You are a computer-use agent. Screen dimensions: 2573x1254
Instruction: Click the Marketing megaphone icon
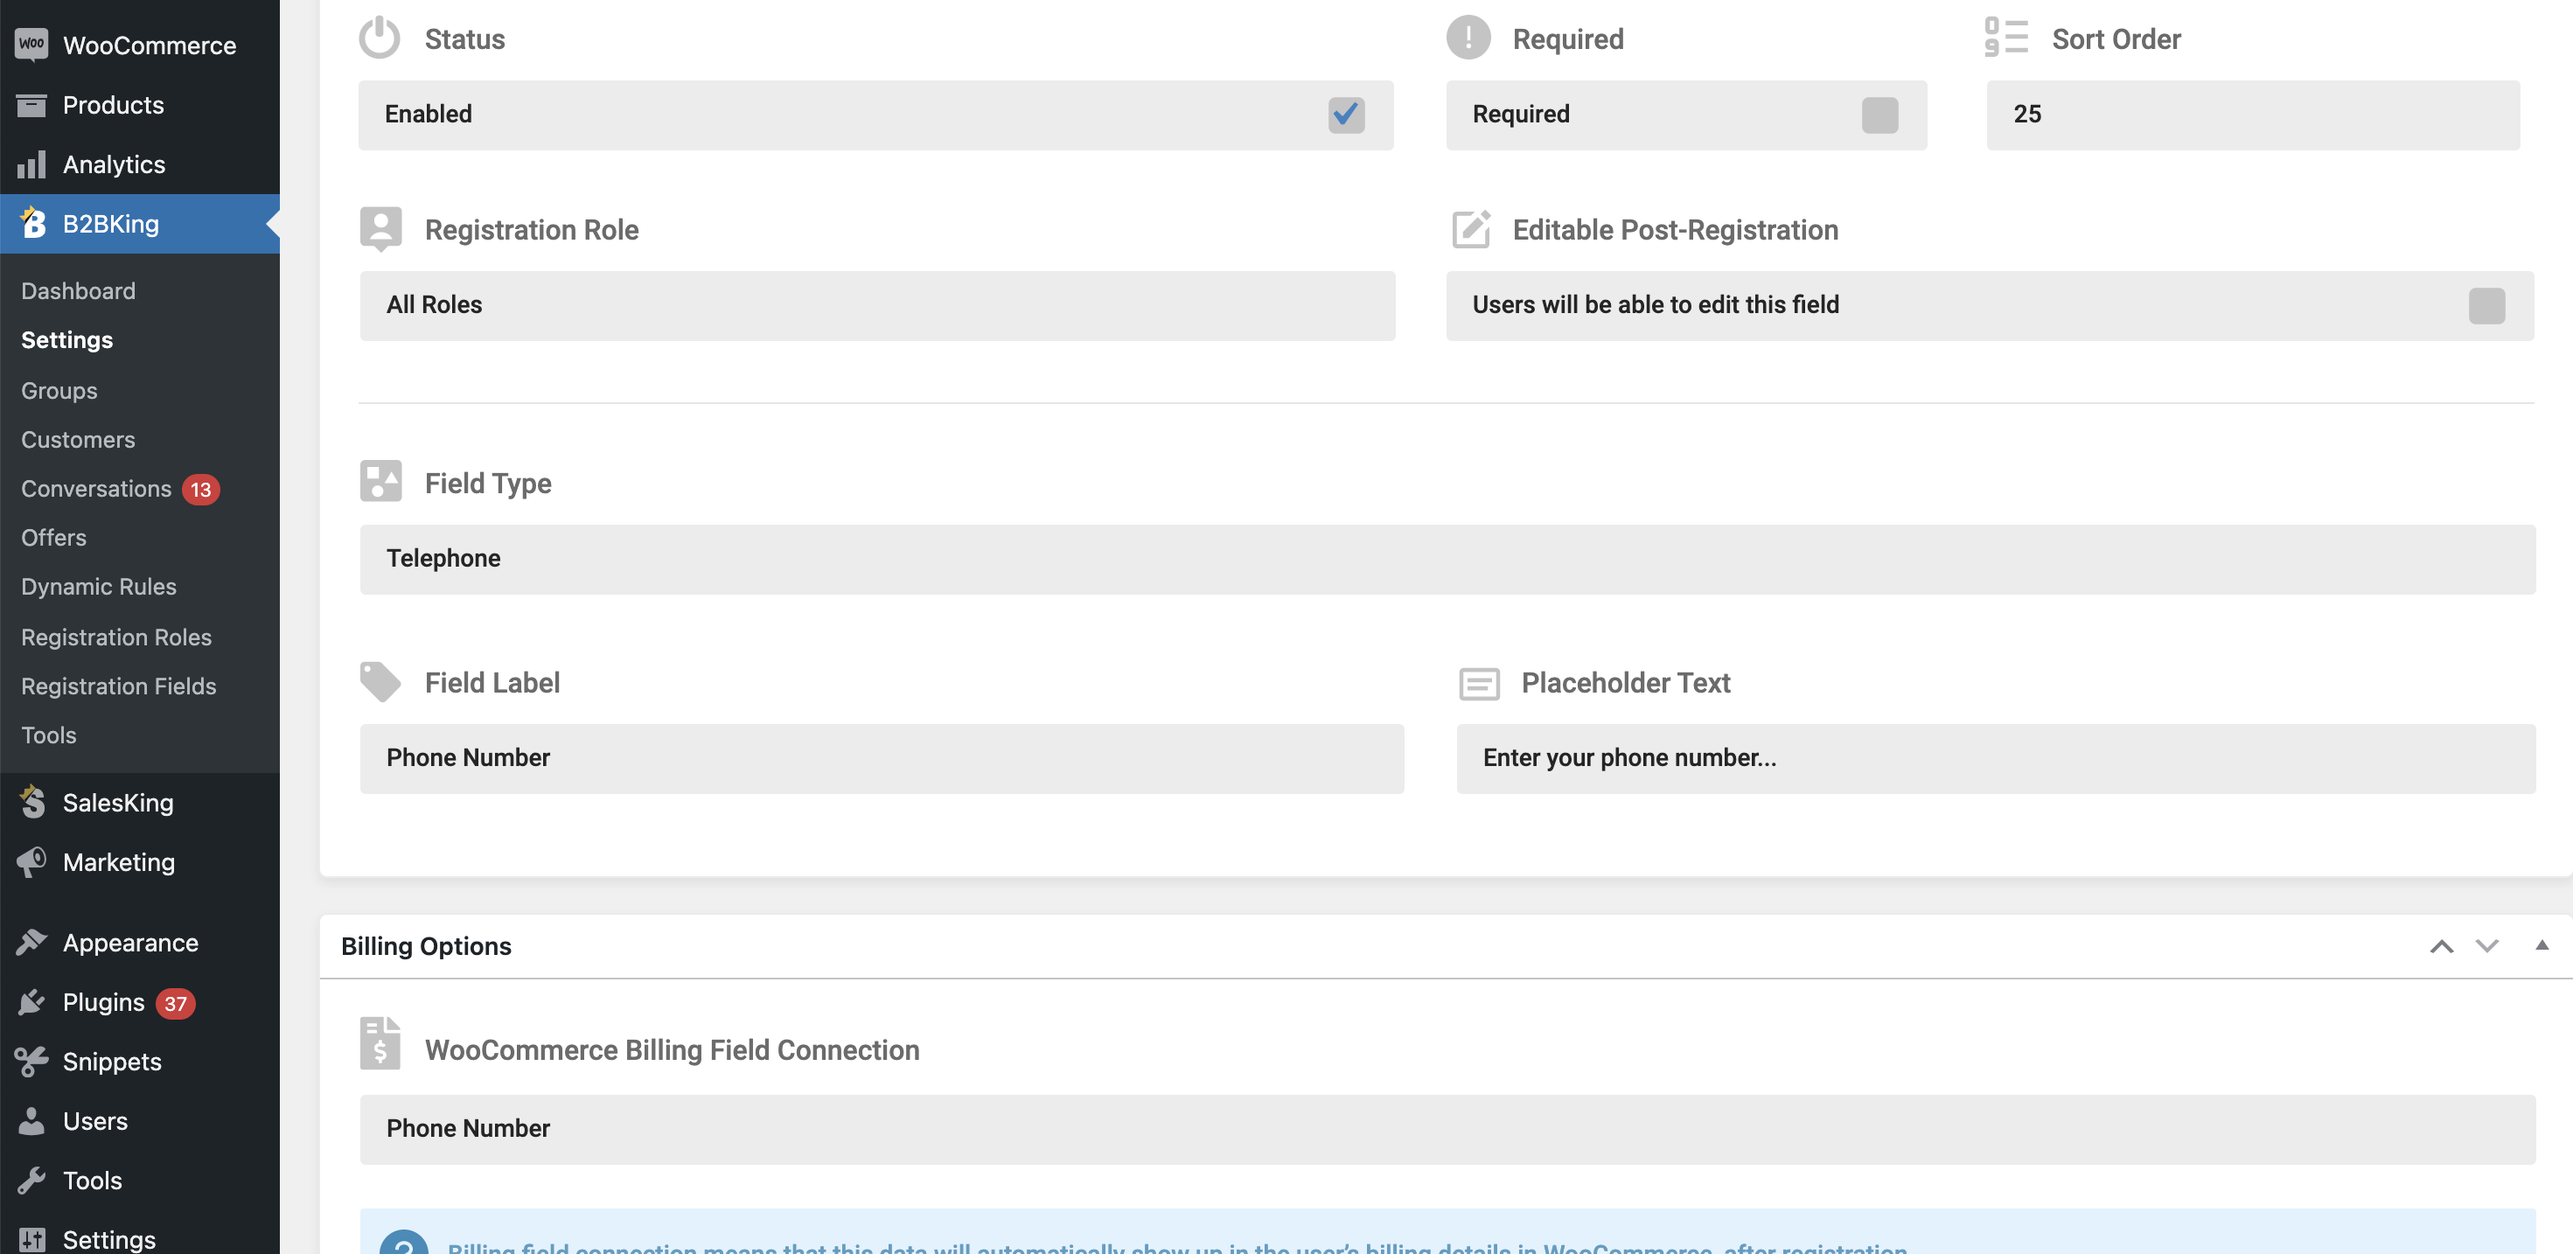pos(31,861)
